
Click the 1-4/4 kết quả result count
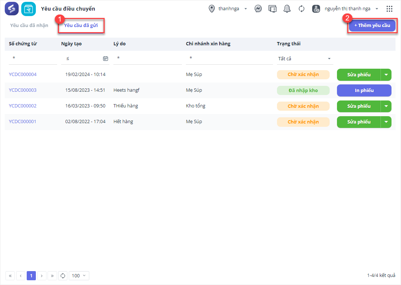(381, 275)
